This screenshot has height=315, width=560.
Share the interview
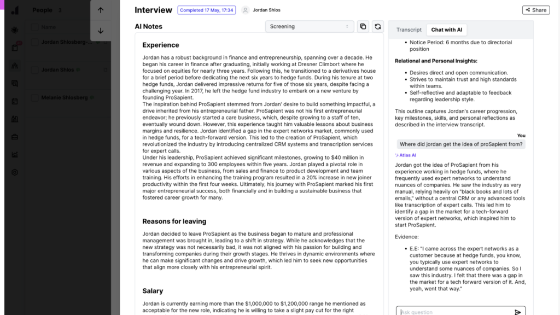tap(535, 10)
